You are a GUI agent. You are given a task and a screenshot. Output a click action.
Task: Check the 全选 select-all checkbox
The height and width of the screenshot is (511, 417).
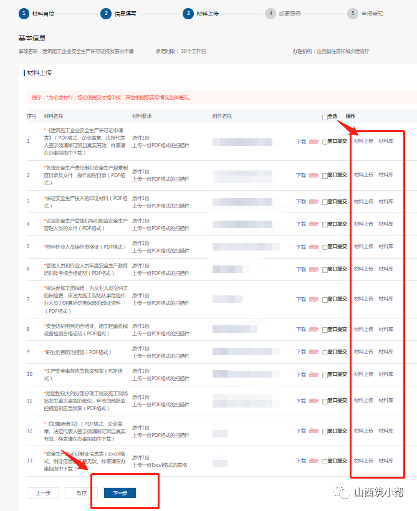[x=325, y=117]
